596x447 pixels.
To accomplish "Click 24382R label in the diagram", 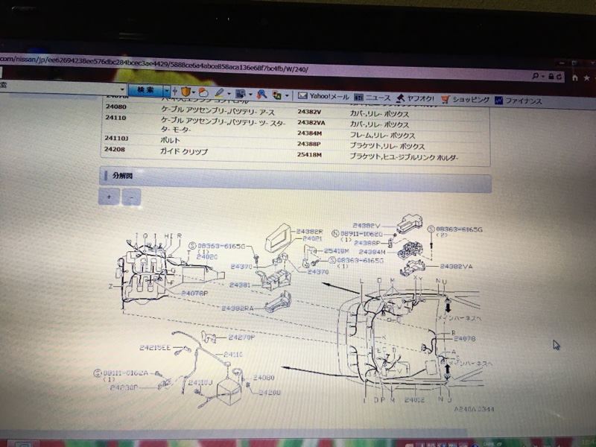I will coord(309,232).
